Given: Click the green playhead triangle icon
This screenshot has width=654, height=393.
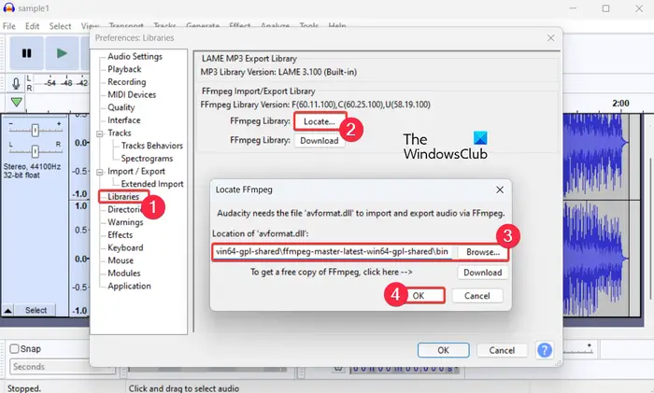Looking at the screenshot, I should 16,102.
